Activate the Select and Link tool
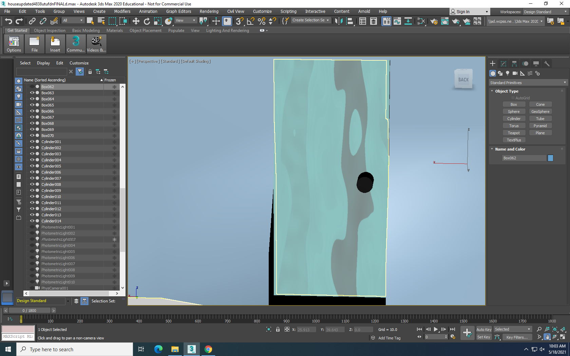570x356 pixels. pyautogui.click(x=32, y=21)
